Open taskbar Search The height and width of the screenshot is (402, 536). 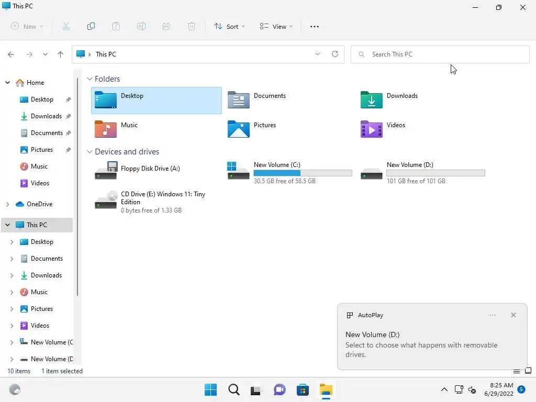(x=234, y=389)
